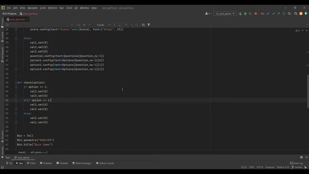Viewport: 309px width, 174px height.
Task: Click the Python interpreter status widget
Action: 283,167
